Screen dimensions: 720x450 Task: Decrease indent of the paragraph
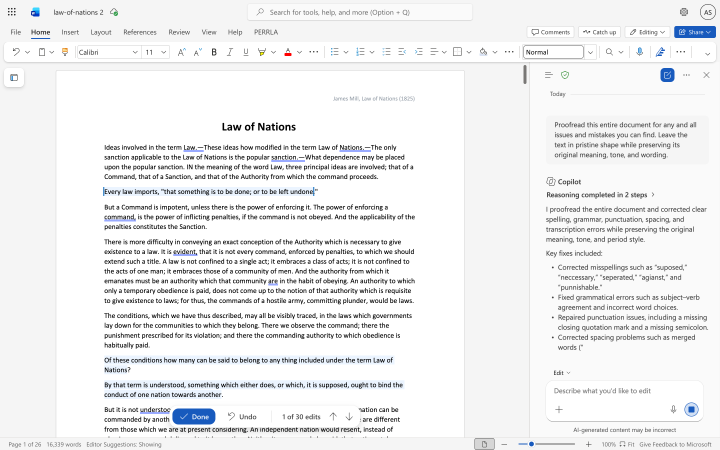[402, 52]
